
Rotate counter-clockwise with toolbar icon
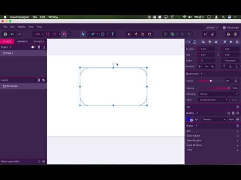click(143, 34)
